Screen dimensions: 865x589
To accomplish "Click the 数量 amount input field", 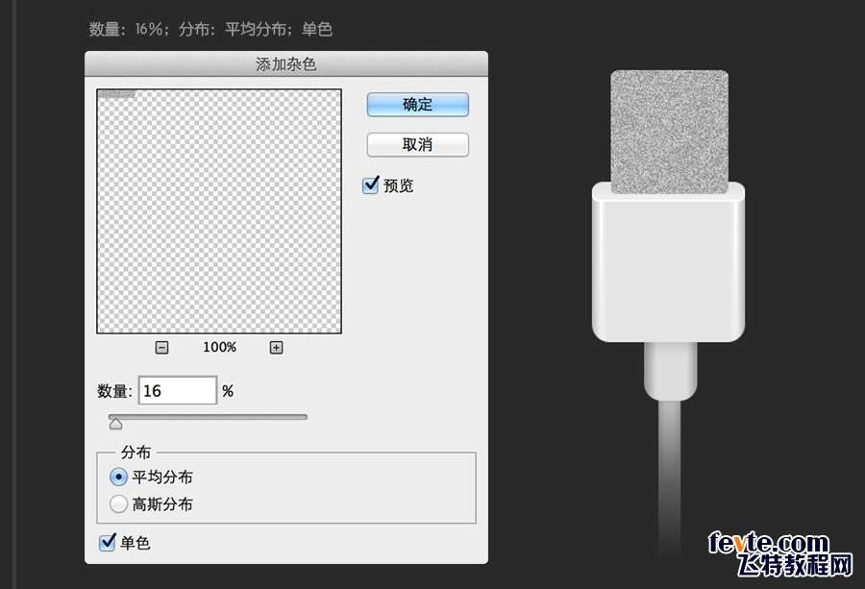I will (x=178, y=391).
